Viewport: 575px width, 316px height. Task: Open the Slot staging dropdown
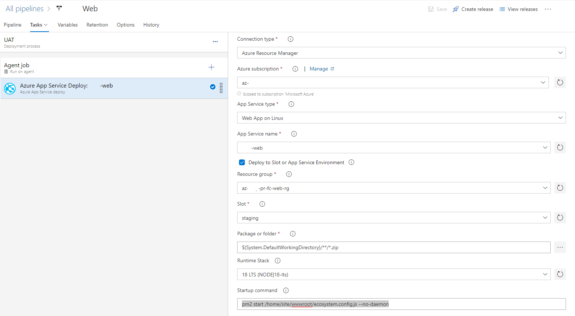394,218
